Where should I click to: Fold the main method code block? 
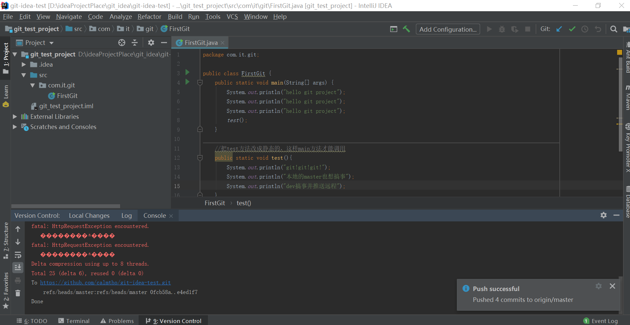pyautogui.click(x=200, y=82)
